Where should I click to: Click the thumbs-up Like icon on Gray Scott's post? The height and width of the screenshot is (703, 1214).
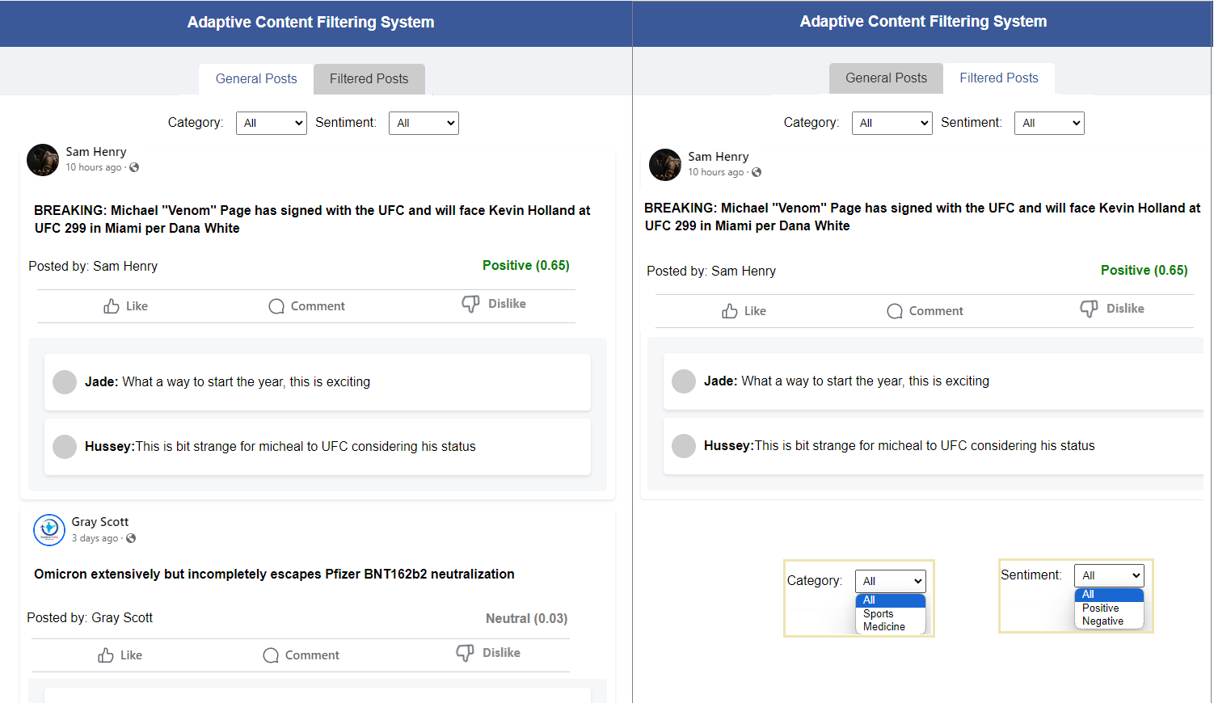click(x=106, y=655)
